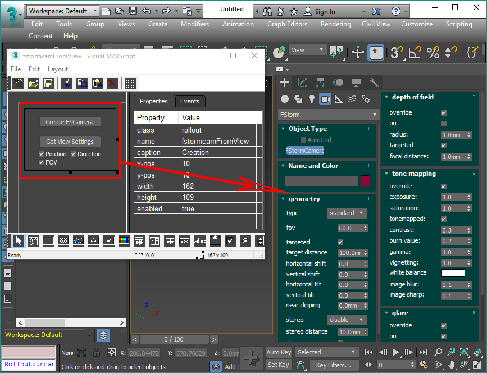Image resolution: width=487 pixels, height=373 pixels.
Task: Click FStormCamera object type button
Action: click(x=306, y=151)
